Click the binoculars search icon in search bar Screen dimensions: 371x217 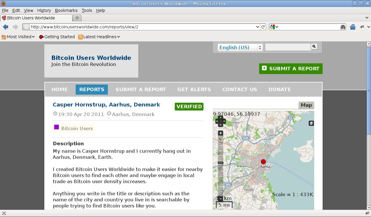tap(343, 27)
